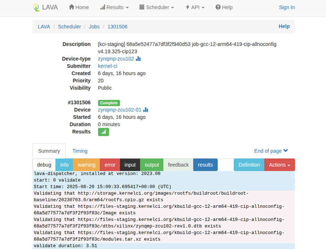The width and height of the screenshot is (326, 249).
Task: Toggle input log lines filter
Action: click(130, 165)
